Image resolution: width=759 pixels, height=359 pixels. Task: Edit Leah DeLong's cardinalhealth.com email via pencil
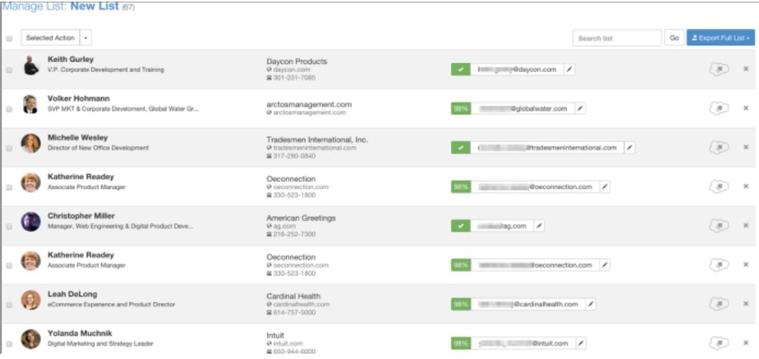(591, 304)
